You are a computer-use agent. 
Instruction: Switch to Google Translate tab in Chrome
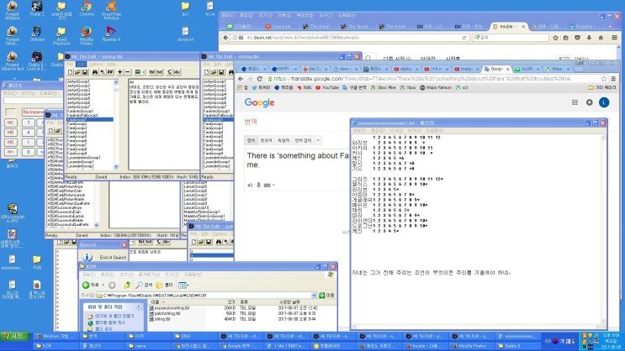[496, 69]
